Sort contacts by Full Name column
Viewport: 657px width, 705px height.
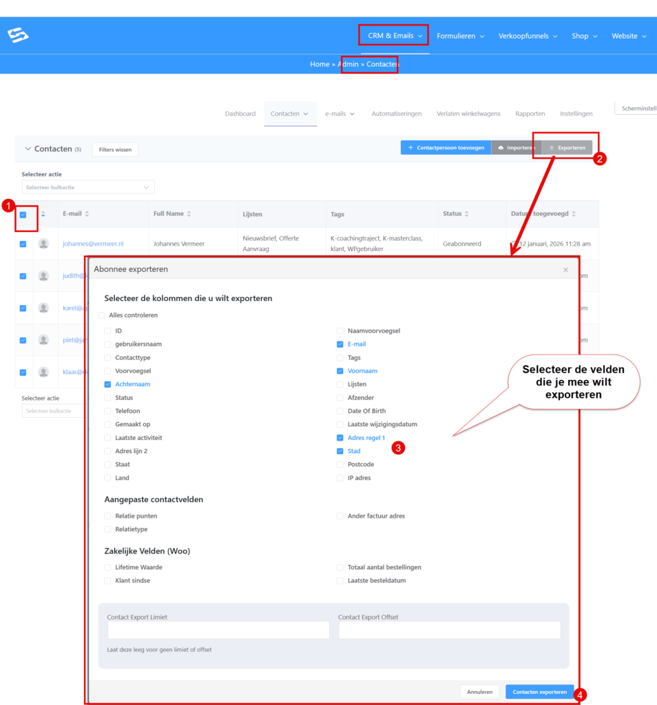click(x=189, y=214)
